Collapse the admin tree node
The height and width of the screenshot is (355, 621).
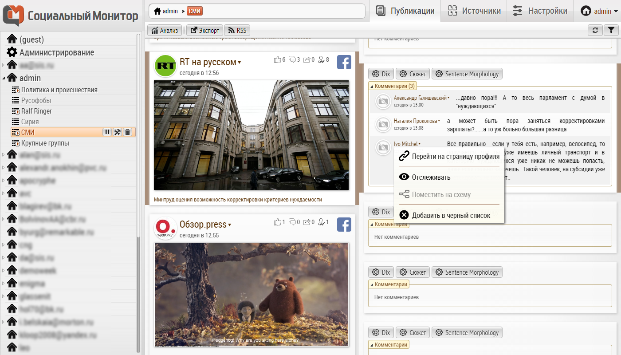4,79
